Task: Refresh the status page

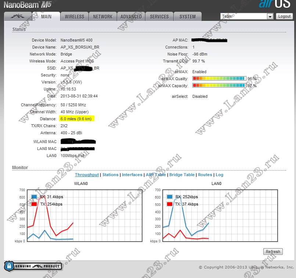Action: (273, 252)
